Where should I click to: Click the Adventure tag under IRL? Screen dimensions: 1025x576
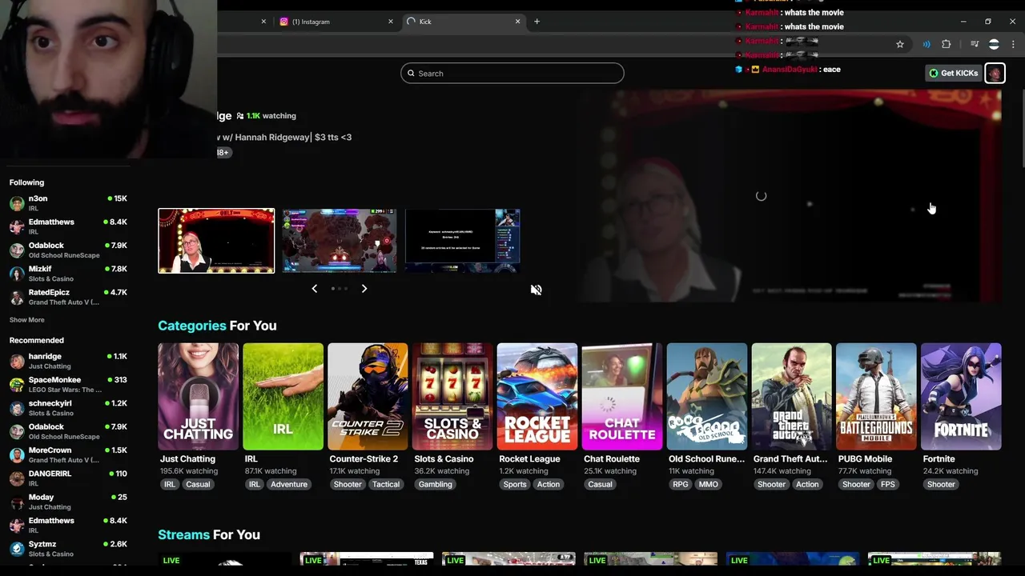[289, 484]
